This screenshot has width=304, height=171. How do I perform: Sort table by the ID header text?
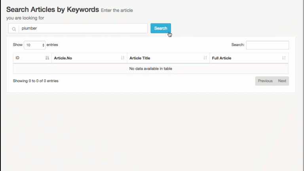coord(18,58)
